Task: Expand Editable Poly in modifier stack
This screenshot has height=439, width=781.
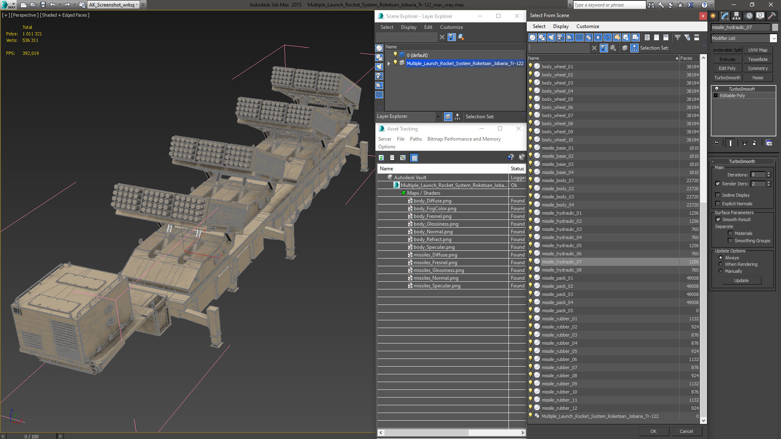Action: tap(716, 96)
